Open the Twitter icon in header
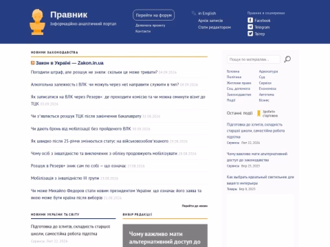330x247 pixels. point(250,34)
